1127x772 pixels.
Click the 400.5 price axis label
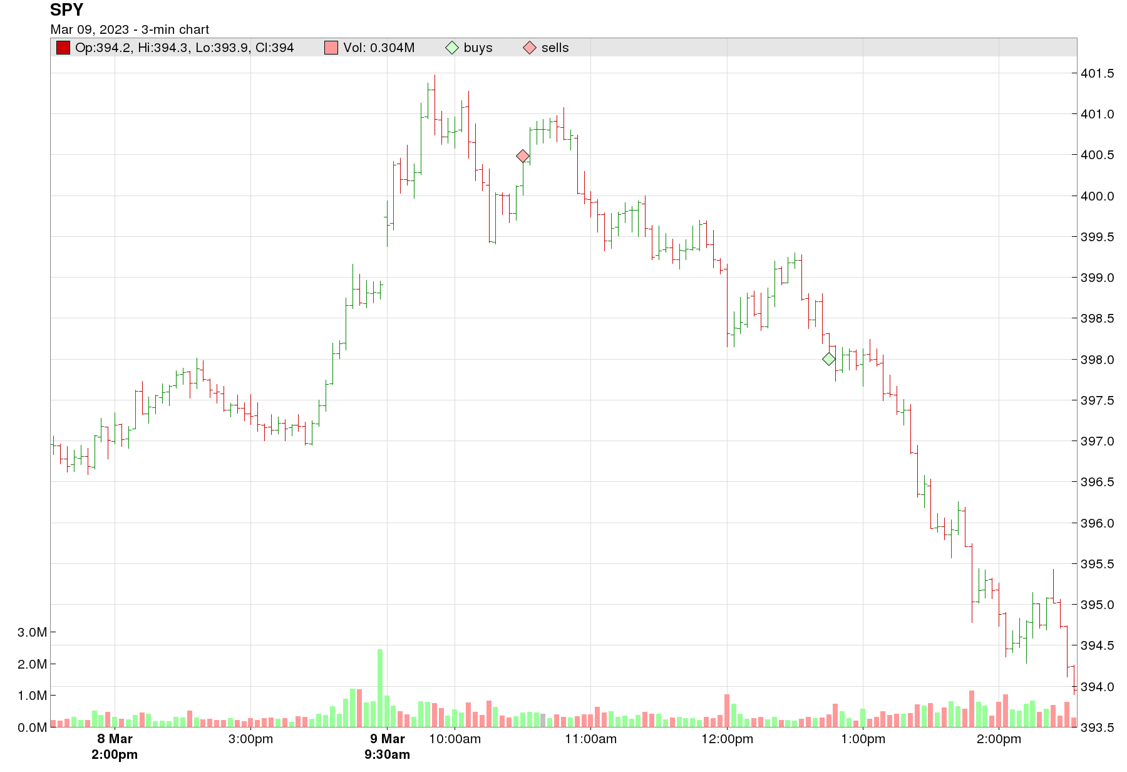tap(1098, 155)
